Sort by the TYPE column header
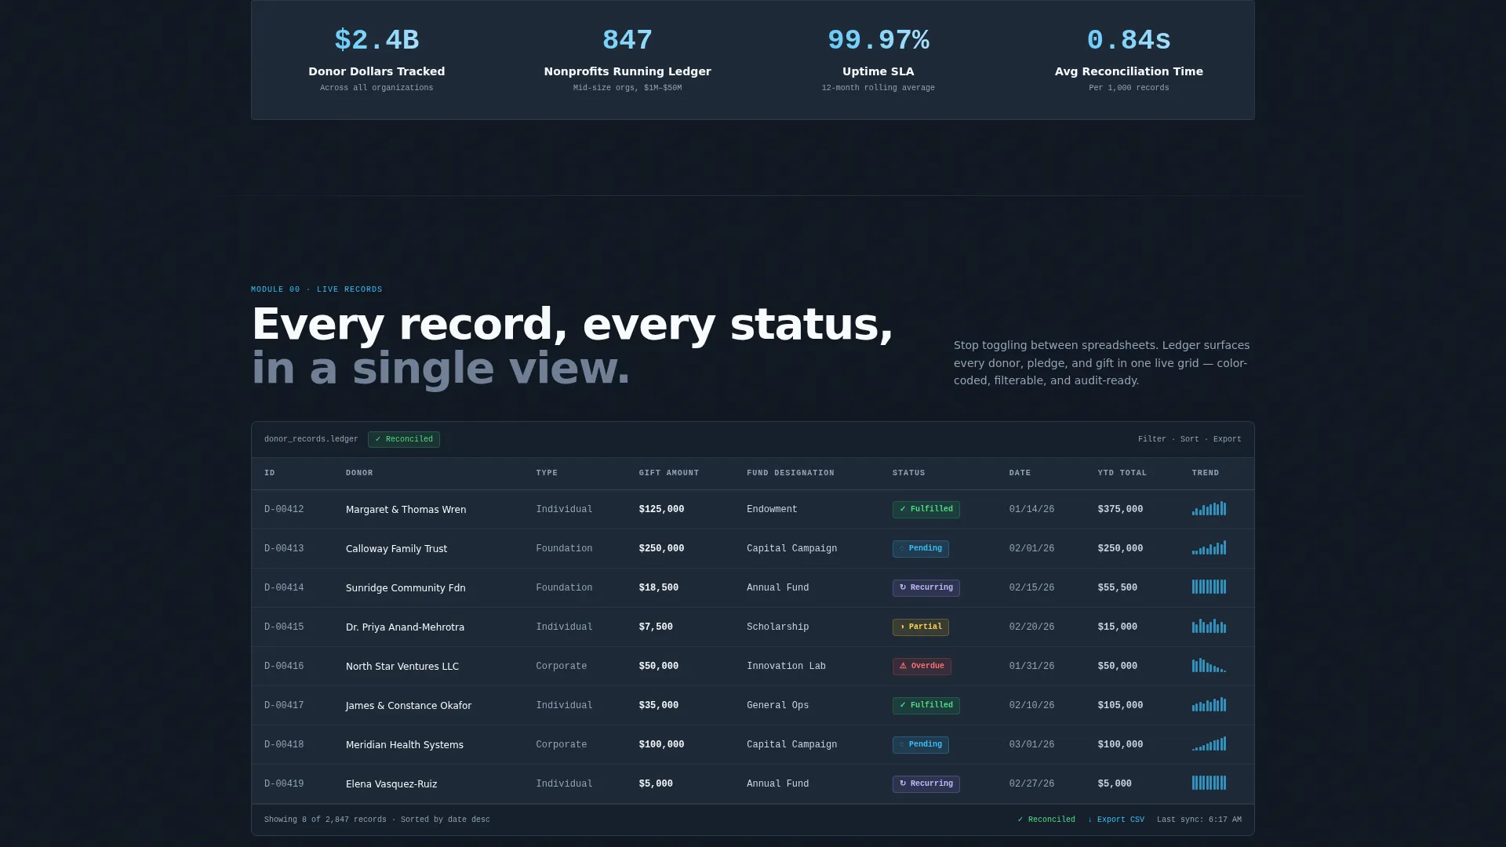This screenshot has width=1506, height=847. pos(547,473)
